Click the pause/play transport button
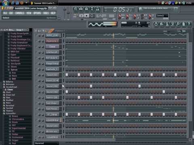 81,16
